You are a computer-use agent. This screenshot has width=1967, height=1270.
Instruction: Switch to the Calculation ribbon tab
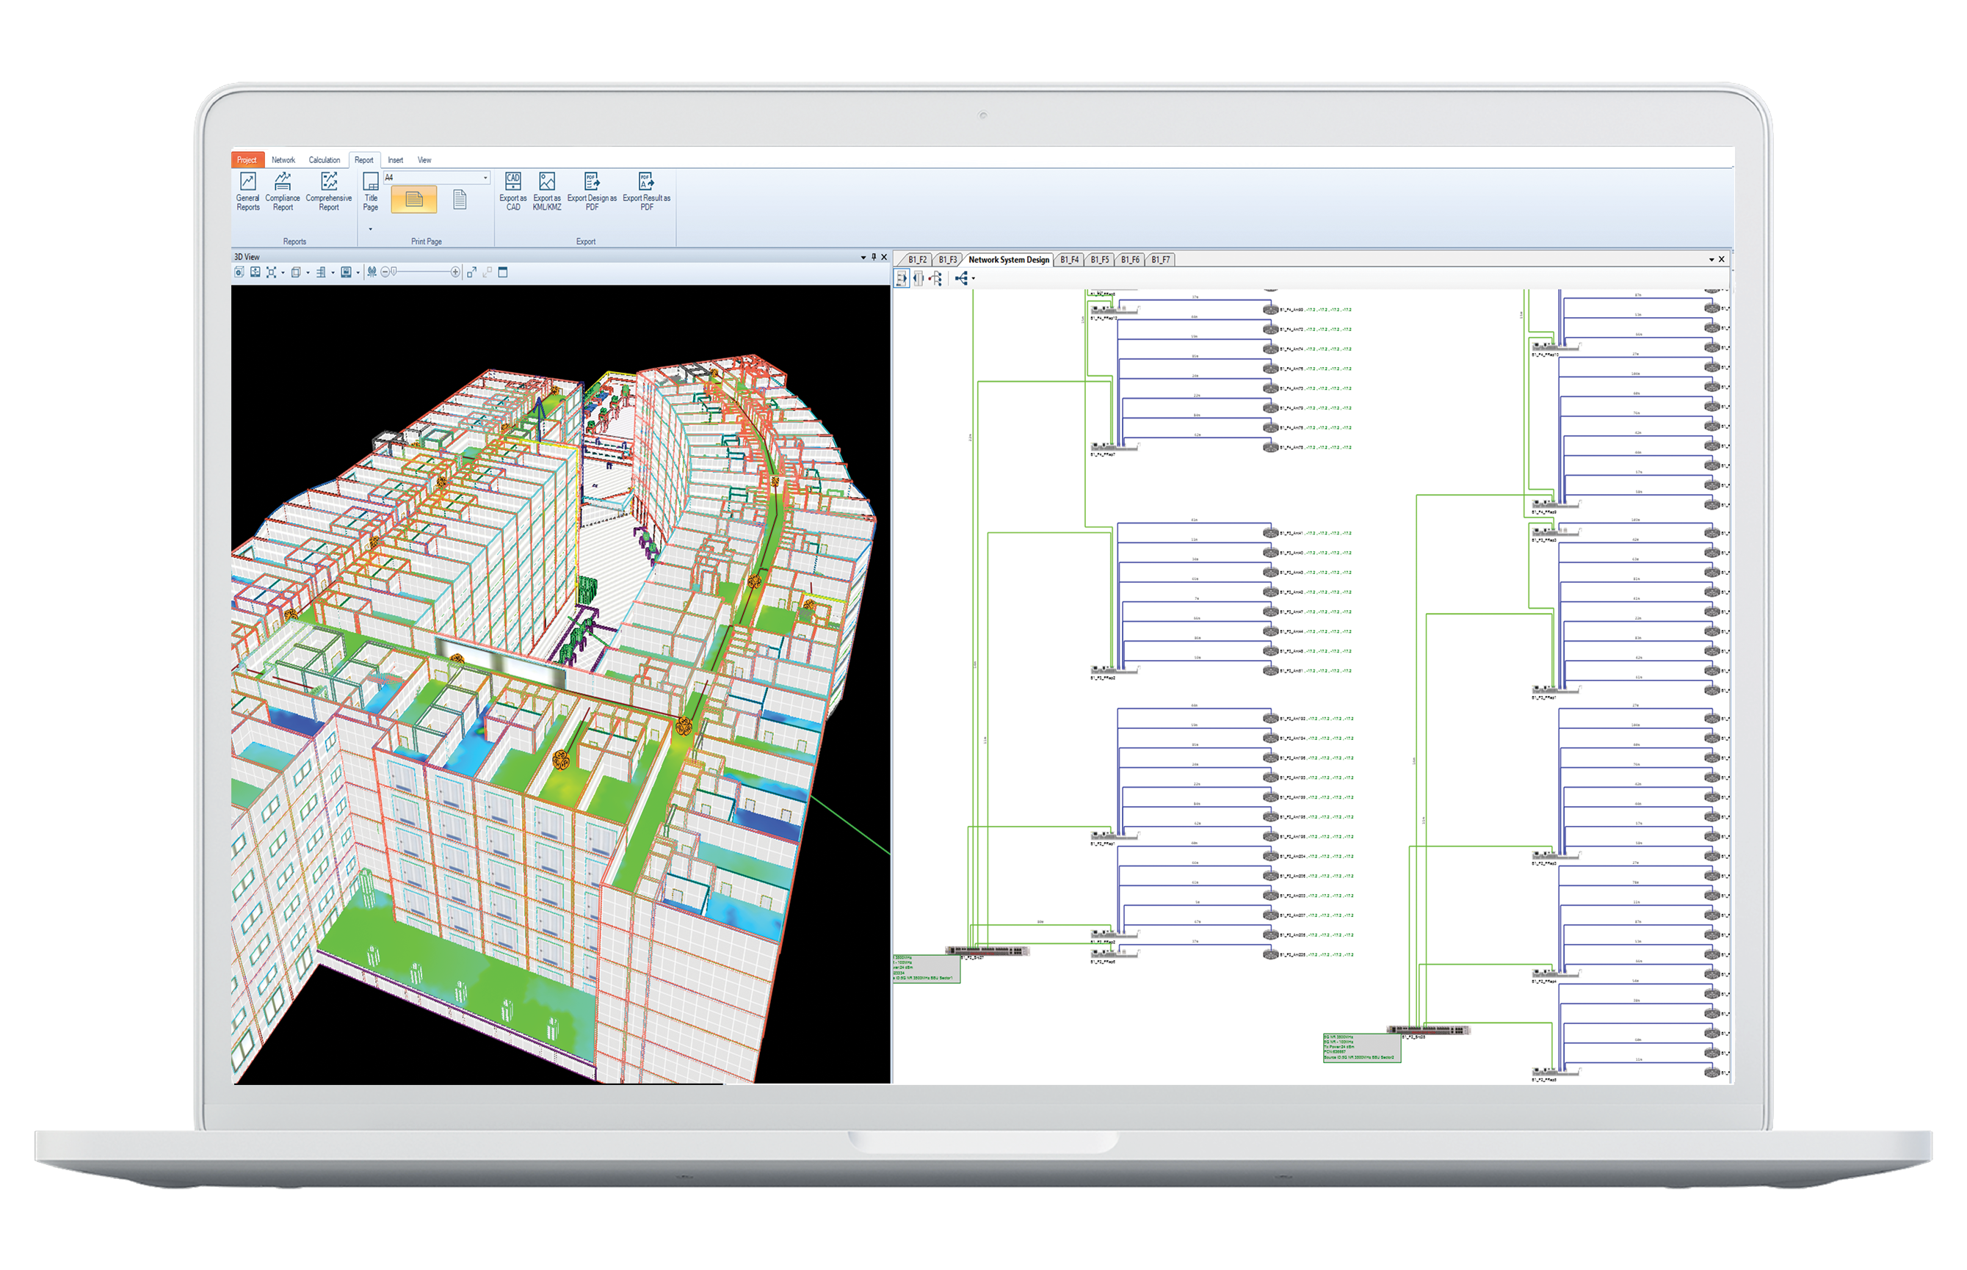click(x=324, y=160)
